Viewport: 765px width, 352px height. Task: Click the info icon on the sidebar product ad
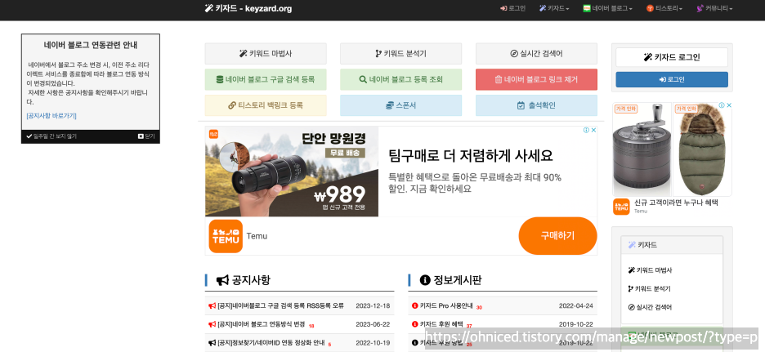[x=722, y=105]
